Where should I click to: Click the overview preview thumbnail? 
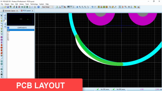(21, 19)
